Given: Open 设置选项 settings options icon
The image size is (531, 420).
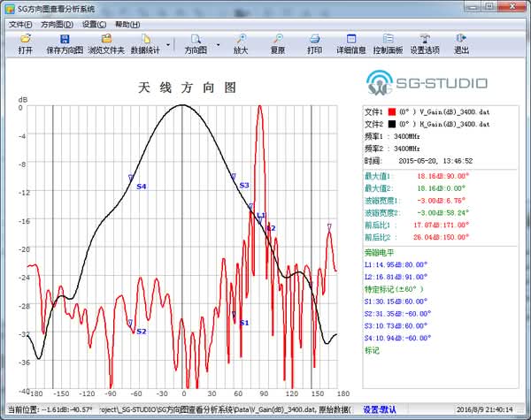Looking at the screenshot, I should [x=425, y=39].
